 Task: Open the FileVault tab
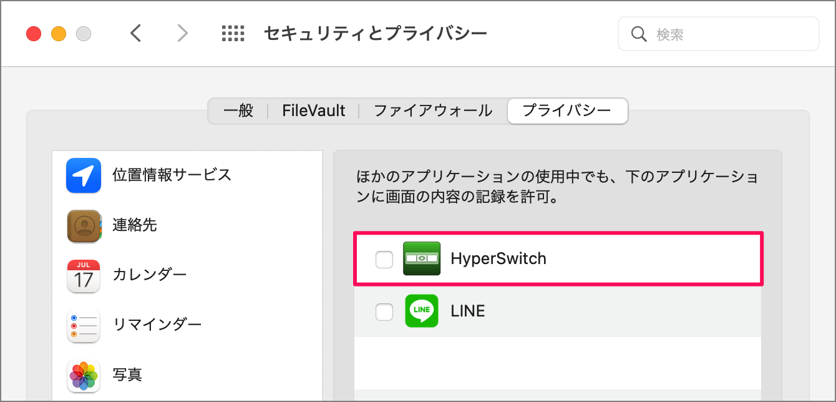tap(313, 110)
